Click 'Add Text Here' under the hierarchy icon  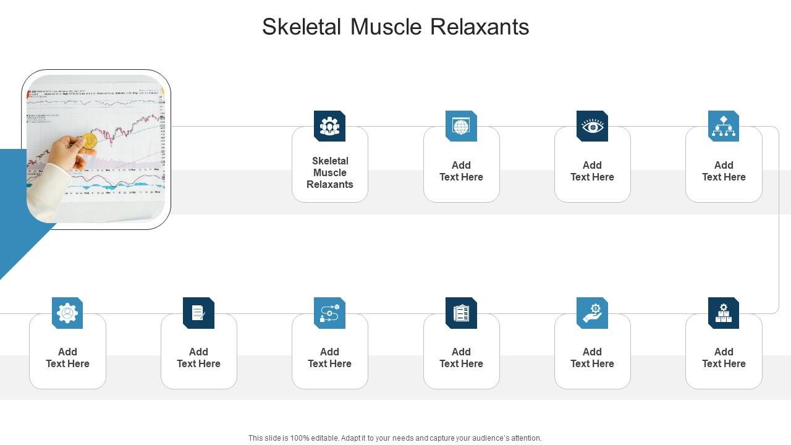click(724, 171)
